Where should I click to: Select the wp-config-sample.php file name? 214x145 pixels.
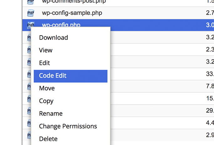(72, 13)
